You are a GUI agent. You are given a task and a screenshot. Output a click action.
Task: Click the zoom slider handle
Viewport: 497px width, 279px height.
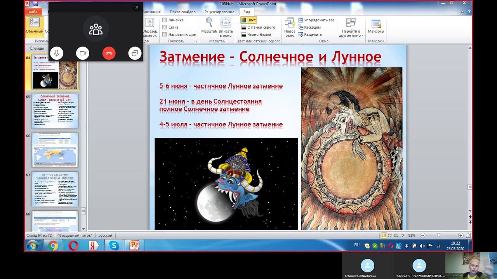439,235
